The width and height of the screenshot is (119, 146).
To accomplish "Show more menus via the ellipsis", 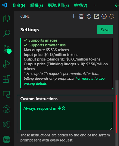I will tap(96, 5).
